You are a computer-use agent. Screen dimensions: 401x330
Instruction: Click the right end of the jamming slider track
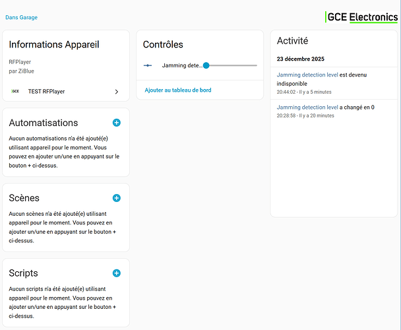tap(255, 65)
